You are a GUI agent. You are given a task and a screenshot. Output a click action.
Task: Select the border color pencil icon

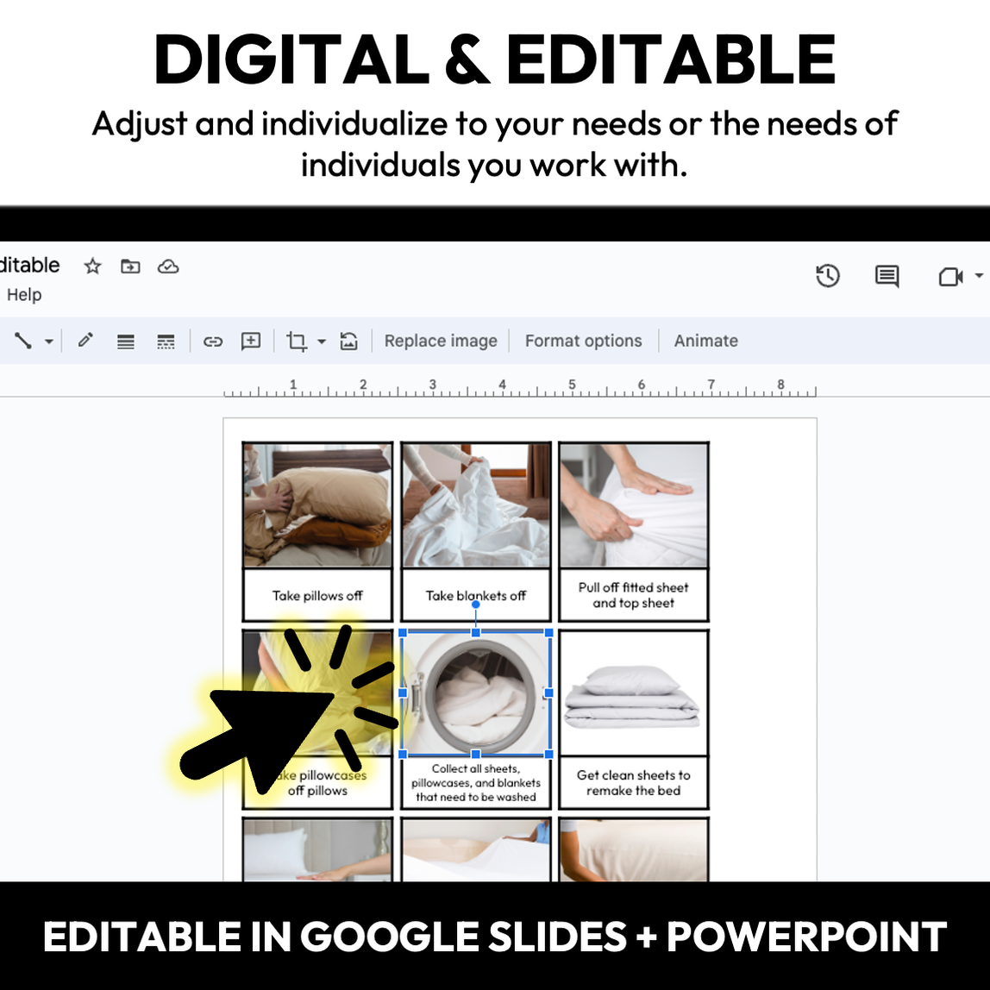tap(85, 341)
